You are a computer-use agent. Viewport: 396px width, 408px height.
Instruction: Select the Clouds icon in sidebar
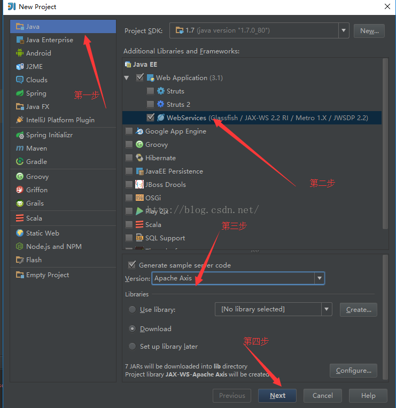pyautogui.click(x=20, y=80)
